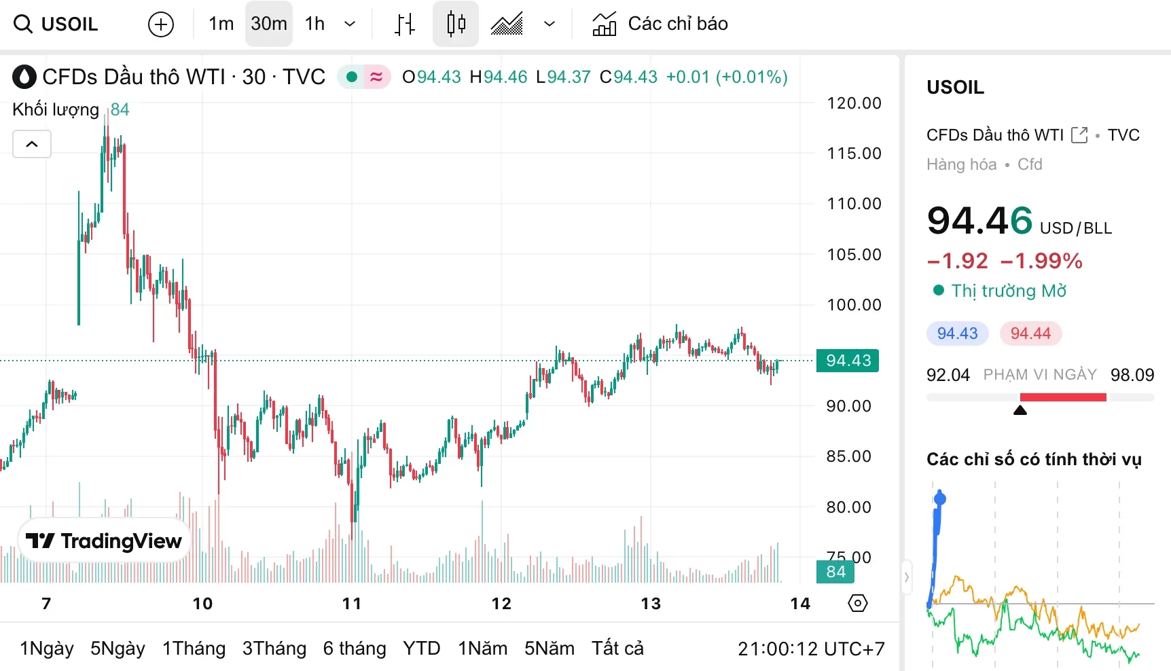Expand the chart style dropdown arrow

click(550, 24)
